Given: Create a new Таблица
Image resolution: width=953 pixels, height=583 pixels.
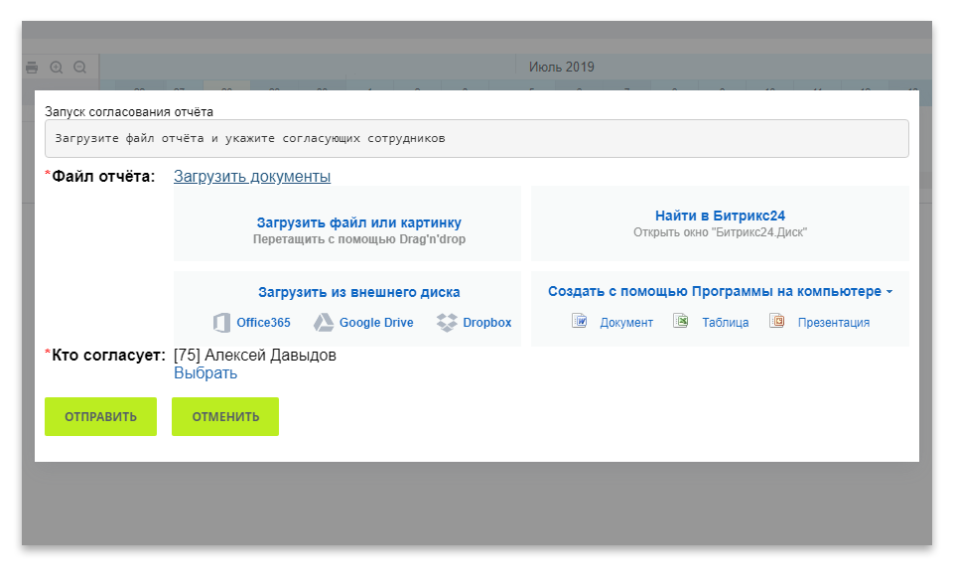Looking at the screenshot, I should (725, 323).
